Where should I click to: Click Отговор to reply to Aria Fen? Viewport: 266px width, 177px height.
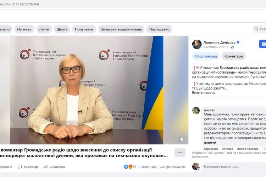228,149
